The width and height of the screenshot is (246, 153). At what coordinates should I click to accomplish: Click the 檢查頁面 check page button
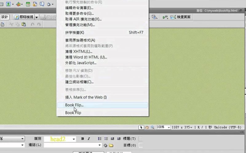pyautogui.click(x=181, y=17)
